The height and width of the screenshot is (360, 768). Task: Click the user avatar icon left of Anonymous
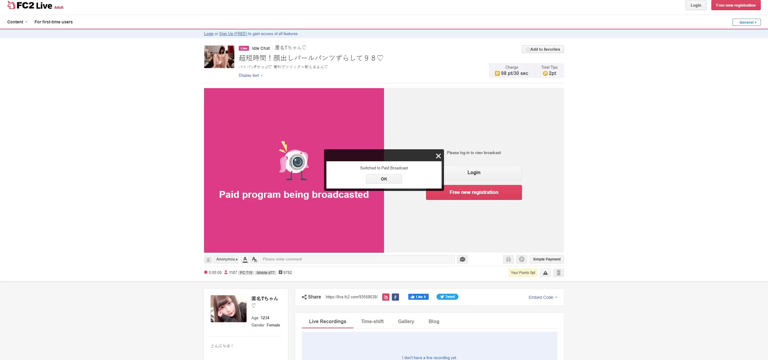208,259
